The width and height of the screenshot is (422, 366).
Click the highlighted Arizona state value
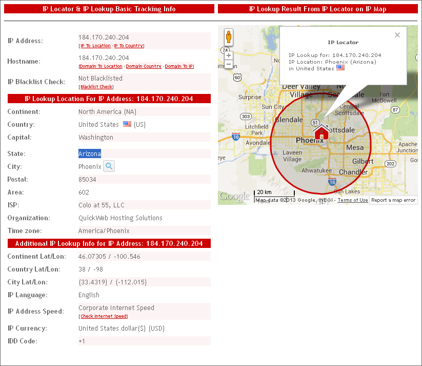(x=90, y=153)
